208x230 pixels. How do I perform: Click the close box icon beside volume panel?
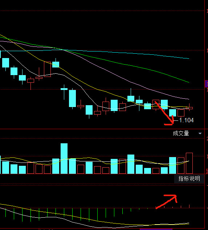point(207,171)
